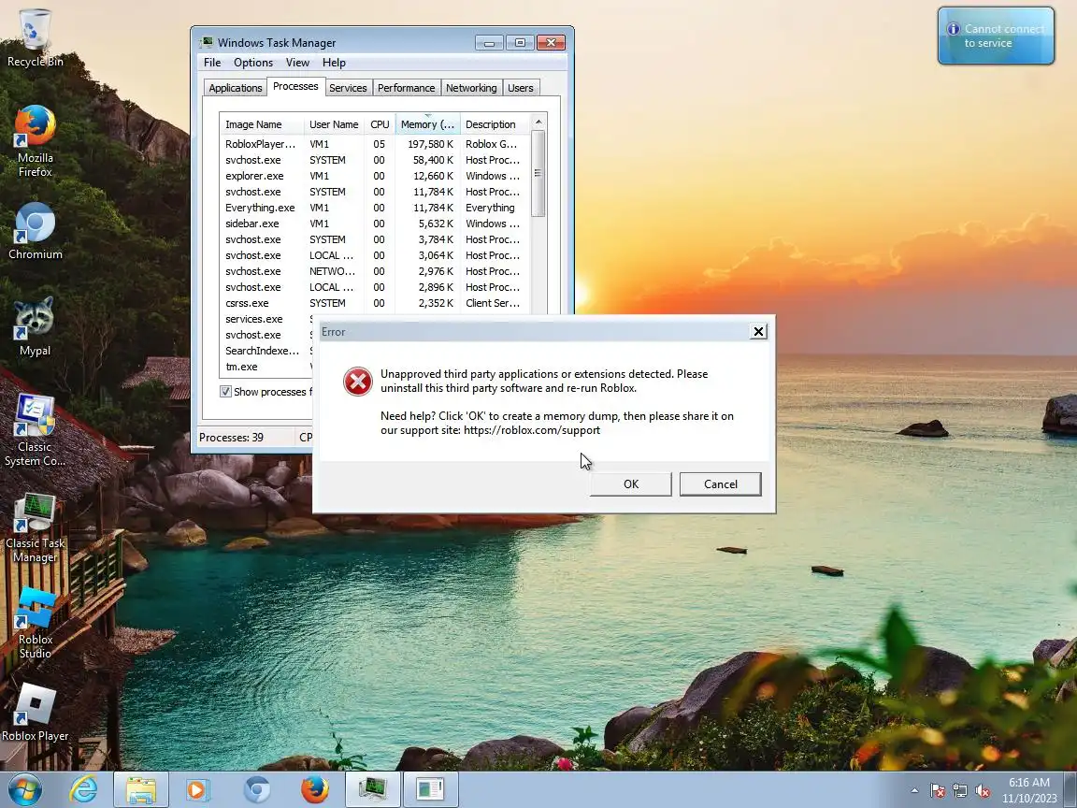Close the Error dialog with X
Image resolution: width=1077 pixels, height=808 pixels.
[758, 332]
